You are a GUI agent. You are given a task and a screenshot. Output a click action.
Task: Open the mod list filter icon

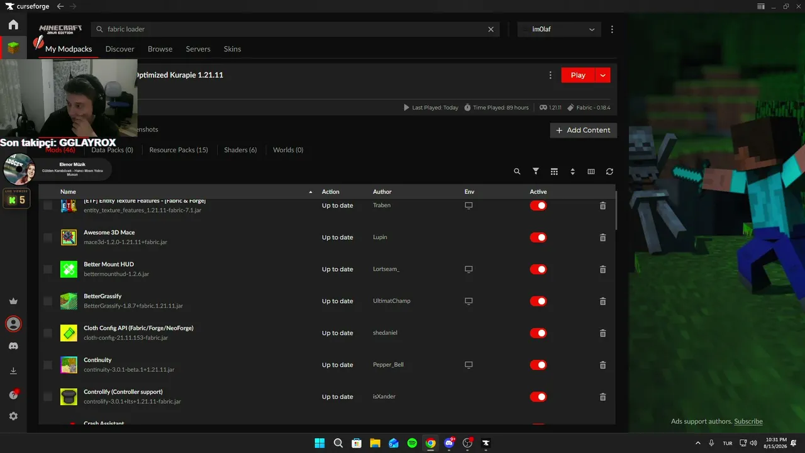(536, 171)
